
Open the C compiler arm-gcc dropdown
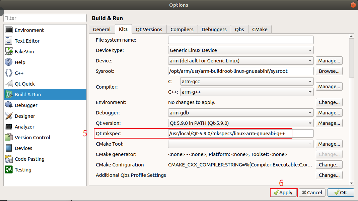pyautogui.click(x=247, y=82)
